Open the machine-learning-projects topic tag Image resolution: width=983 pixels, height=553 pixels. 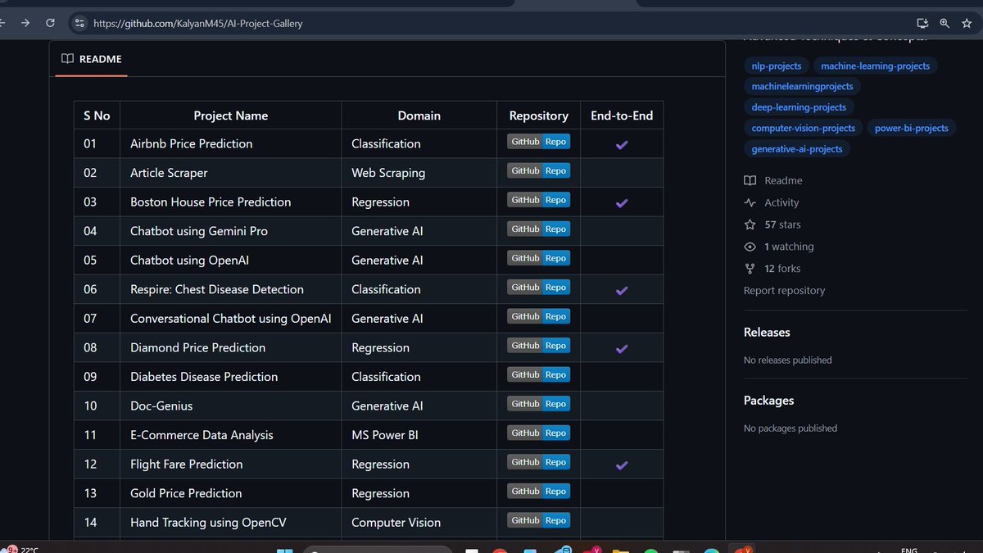(x=875, y=66)
